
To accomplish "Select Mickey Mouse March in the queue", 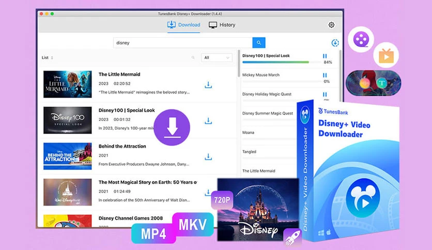I will pos(260,75).
